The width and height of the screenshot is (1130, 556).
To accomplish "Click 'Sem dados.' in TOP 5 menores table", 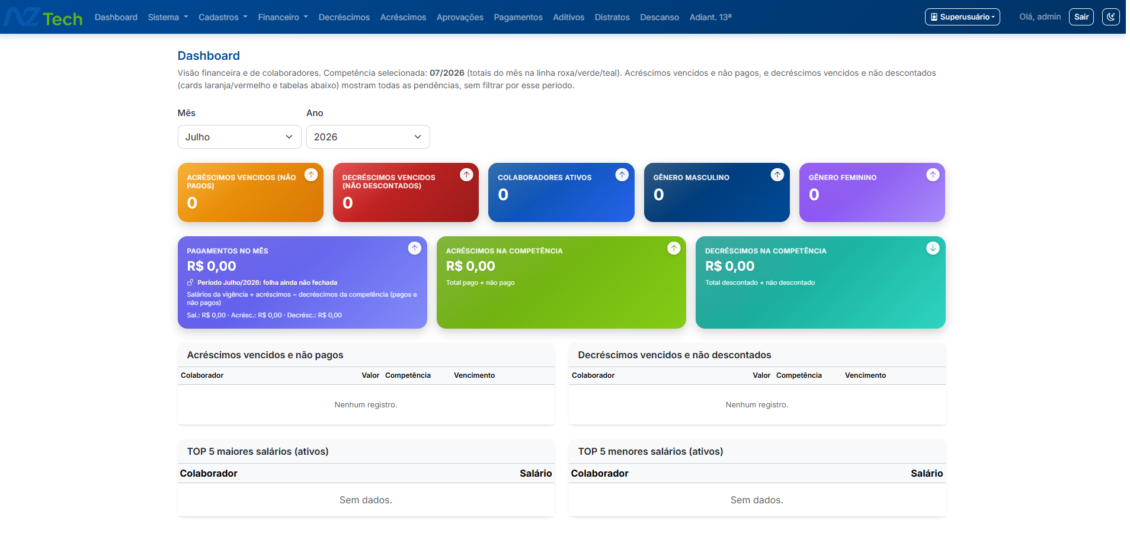I will (757, 500).
